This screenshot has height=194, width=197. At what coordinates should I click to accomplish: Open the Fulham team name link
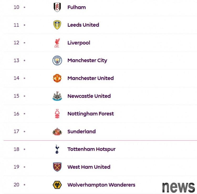(77, 7)
